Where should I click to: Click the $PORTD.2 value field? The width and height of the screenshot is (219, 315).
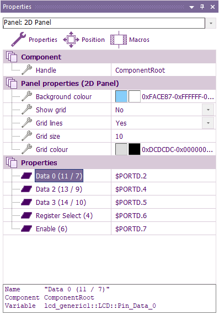[x=163, y=176]
